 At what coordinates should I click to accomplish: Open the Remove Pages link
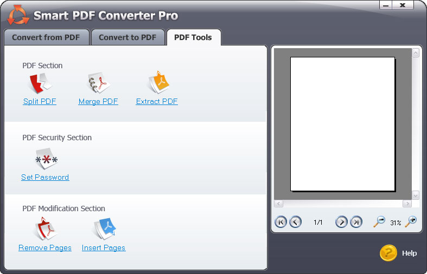click(45, 248)
